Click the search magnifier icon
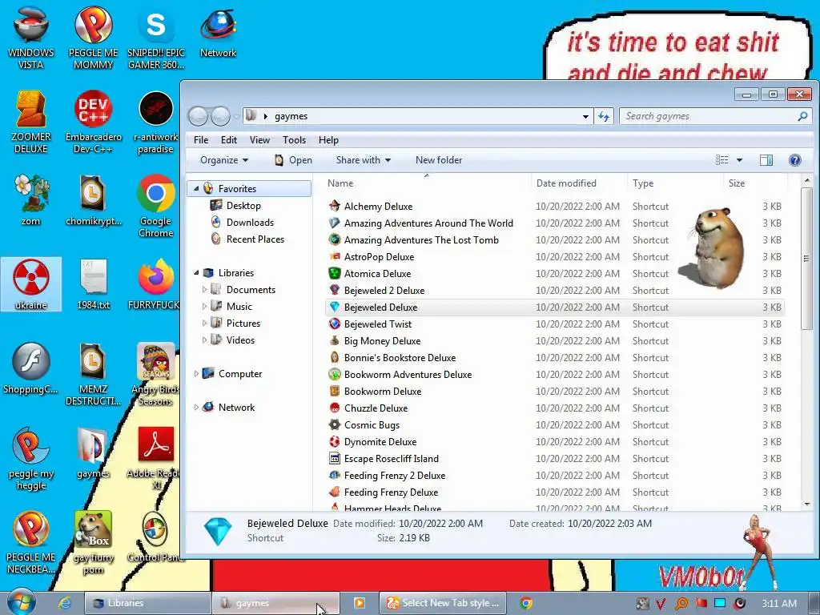Image resolution: width=820 pixels, height=615 pixels. [802, 116]
